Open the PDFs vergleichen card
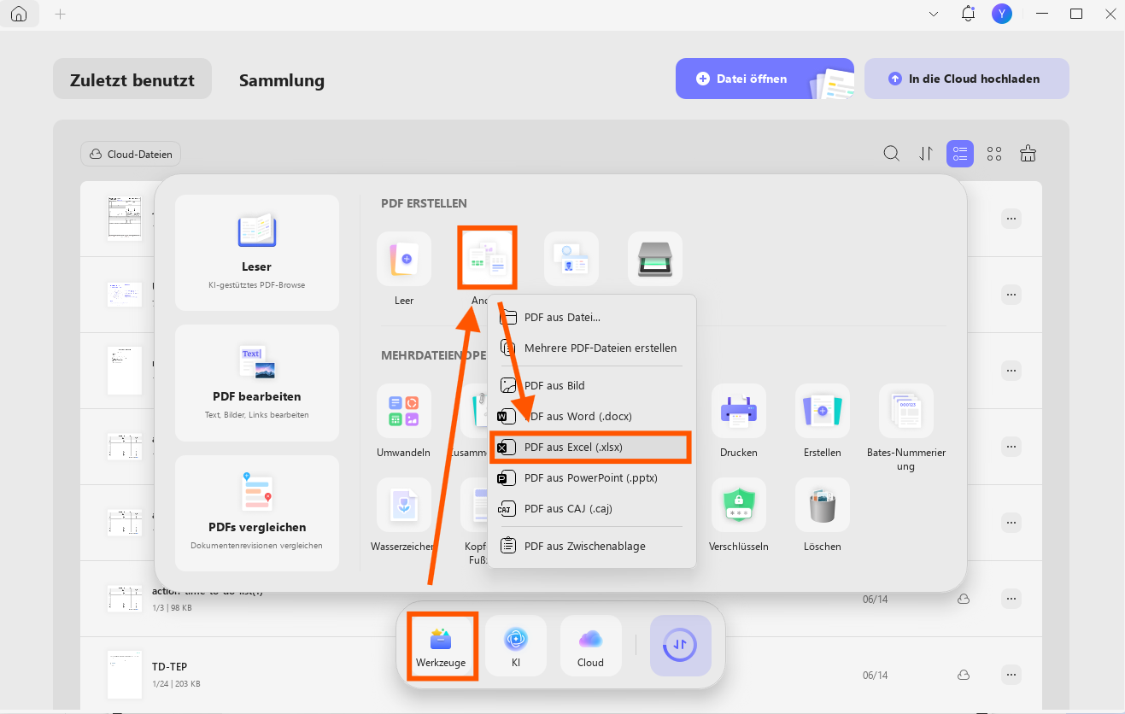 (257, 513)
